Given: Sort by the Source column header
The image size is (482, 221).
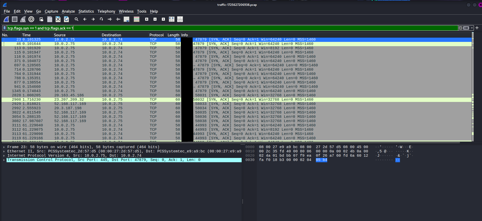Looking at the screenshot, I should pos(77,35).
